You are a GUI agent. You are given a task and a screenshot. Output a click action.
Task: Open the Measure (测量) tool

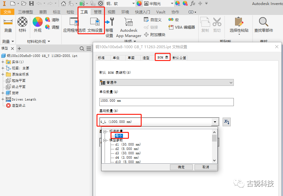click(x=8, y=25)
